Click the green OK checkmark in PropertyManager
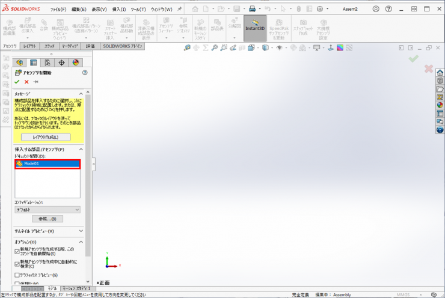The image size is (445, 298). click(x=17, y=82)
